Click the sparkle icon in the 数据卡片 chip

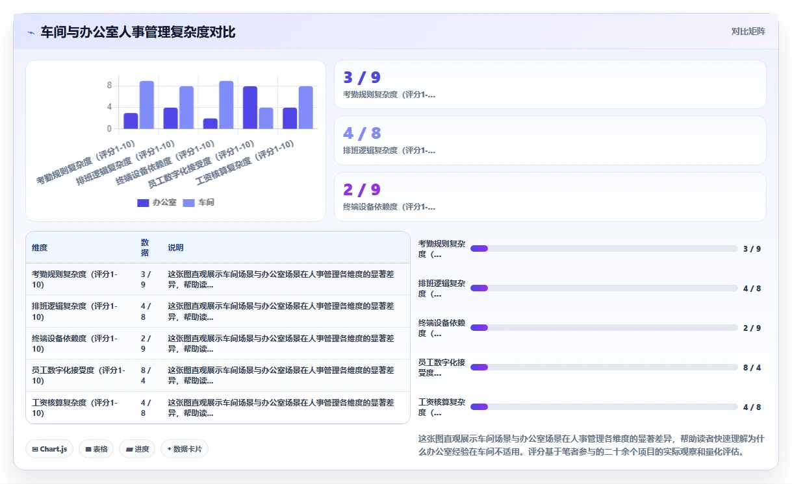click(x=170, y=448)
